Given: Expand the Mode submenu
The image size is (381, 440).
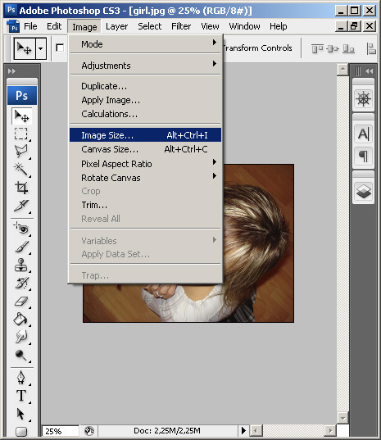Looking at the screenshot, I should pos(145,44).
